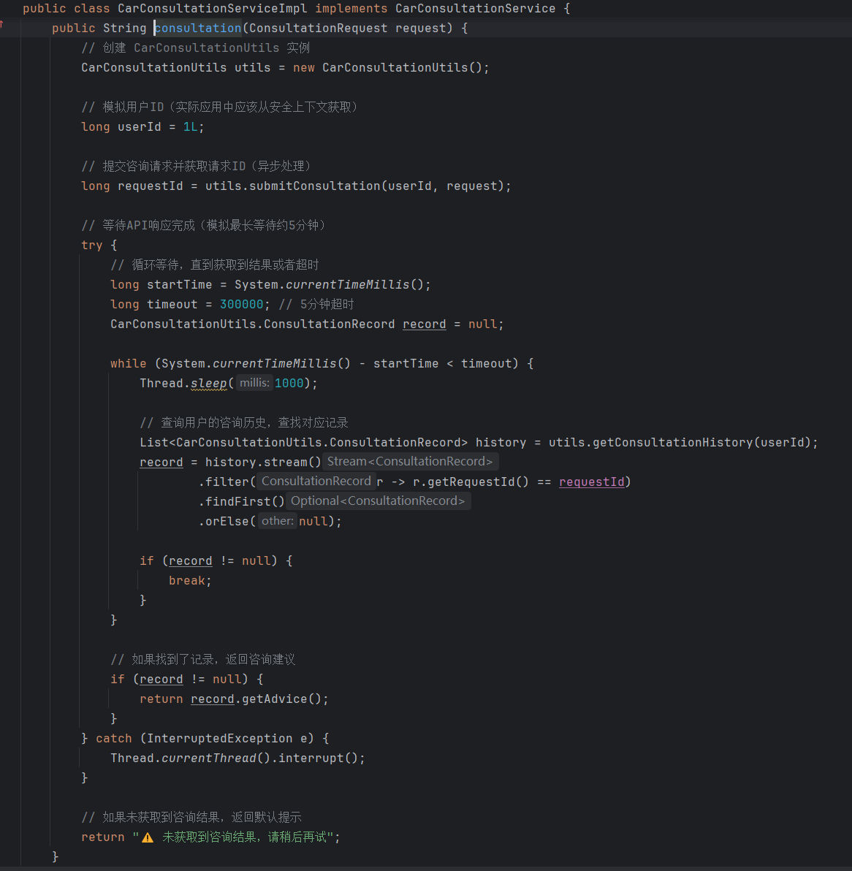Click the 'other:' hint in orElse
The height and width of the screenshot is (871, 852).
[x=277, y=520]
